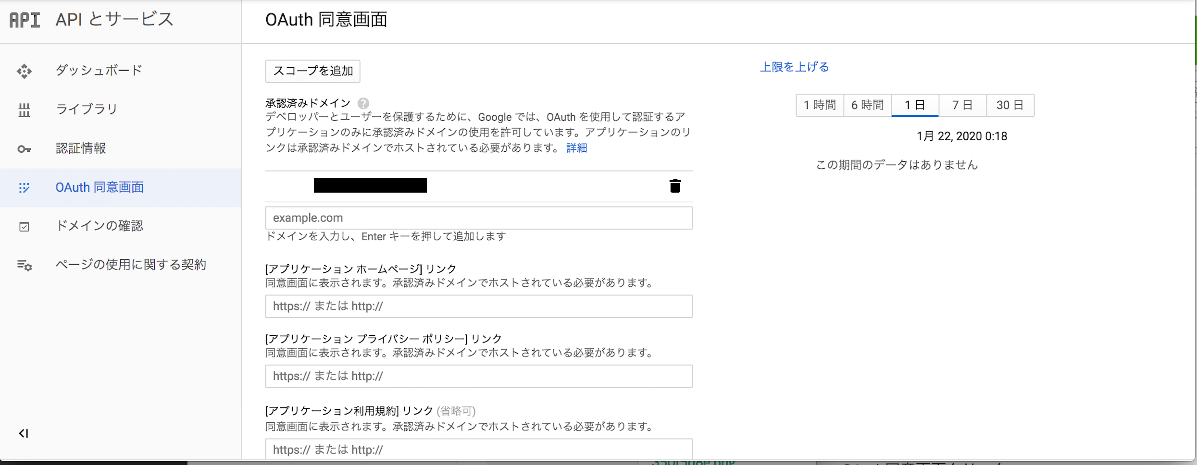The image size is (1197, 465).
Task: Switch traffic range to the 1時間 tab
Action: coord(820,105)
